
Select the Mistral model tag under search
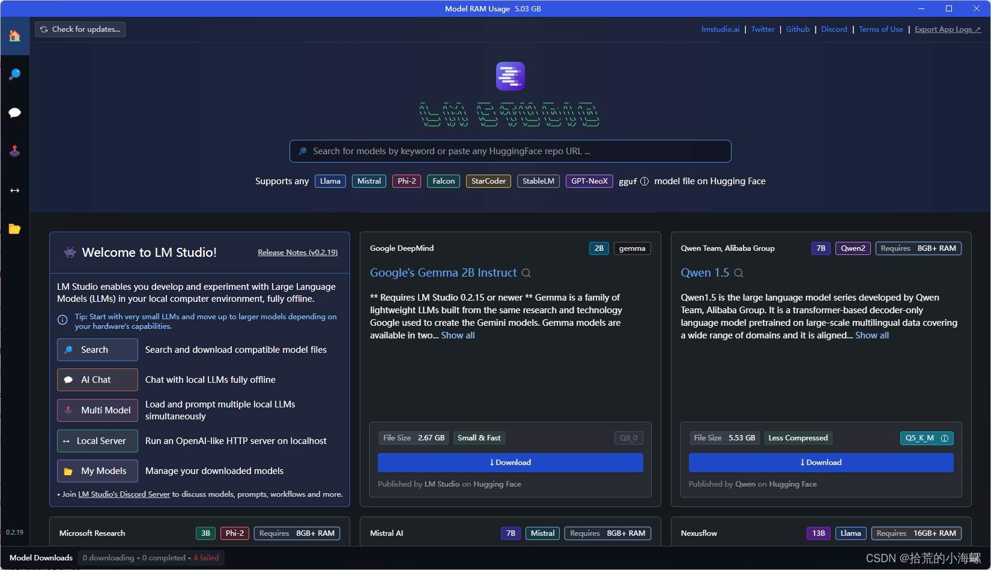(369, 181)
